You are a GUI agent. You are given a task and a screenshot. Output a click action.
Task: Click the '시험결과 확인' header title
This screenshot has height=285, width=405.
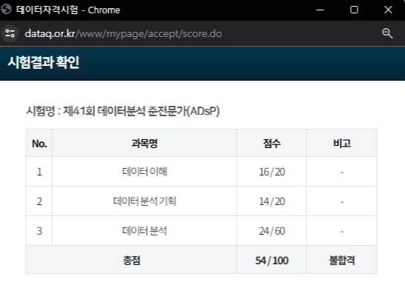coord(43,62)
